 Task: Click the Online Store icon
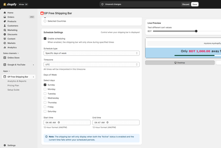point(5,58)
